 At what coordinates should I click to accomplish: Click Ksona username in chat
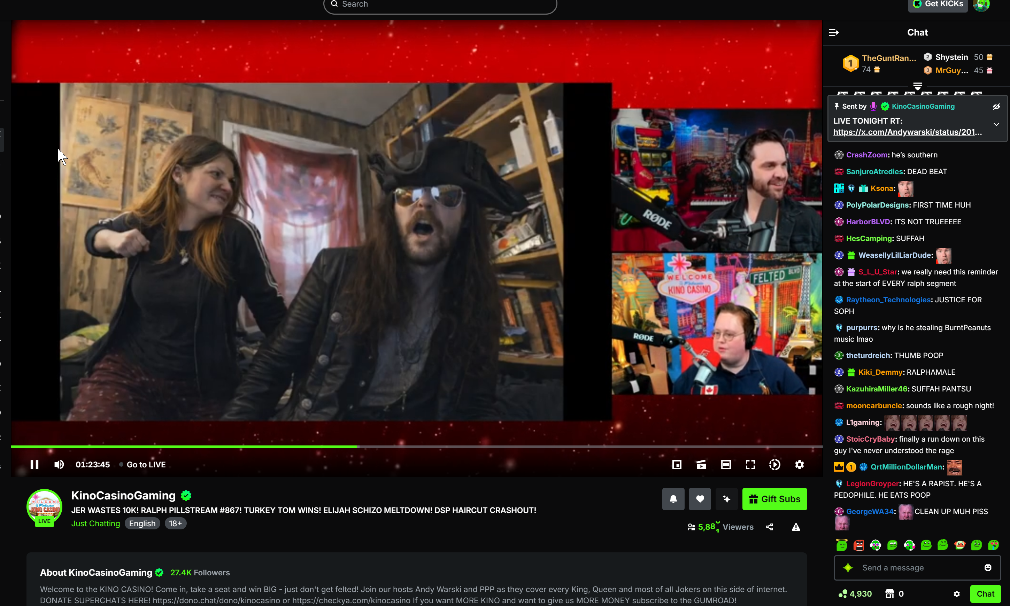click(881, 188)
